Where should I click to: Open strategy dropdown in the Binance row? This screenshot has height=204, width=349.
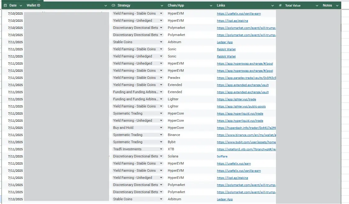(x=161, y=135)
